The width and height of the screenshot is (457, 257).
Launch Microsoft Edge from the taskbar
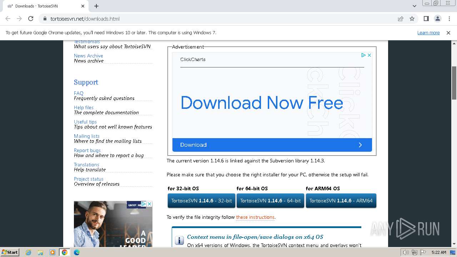(x=77, y=252)
